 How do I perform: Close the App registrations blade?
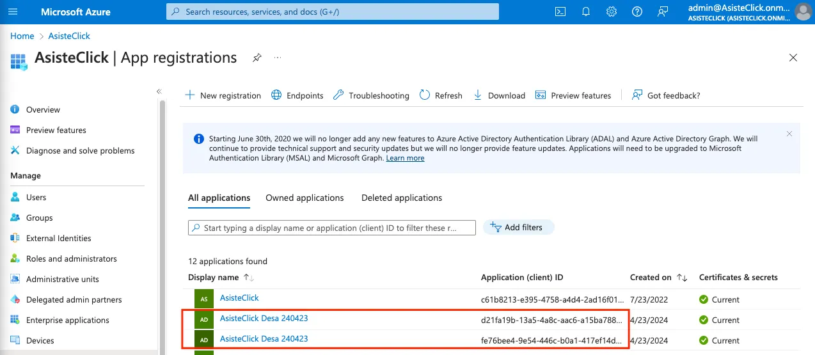(793, 58)
